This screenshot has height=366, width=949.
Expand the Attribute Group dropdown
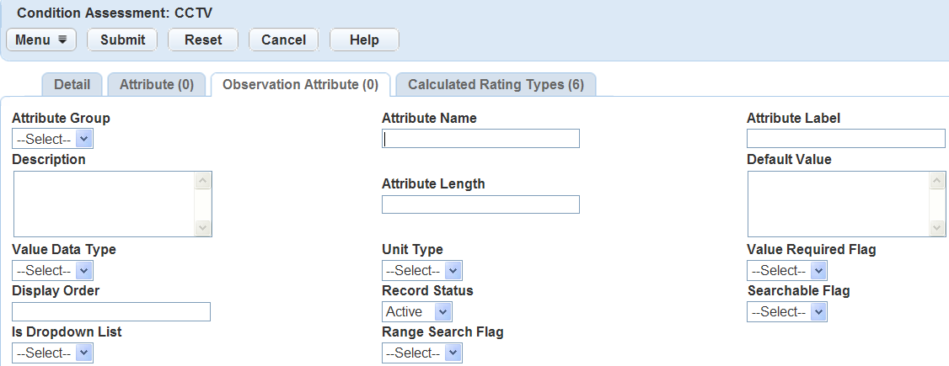coord(52,140)
